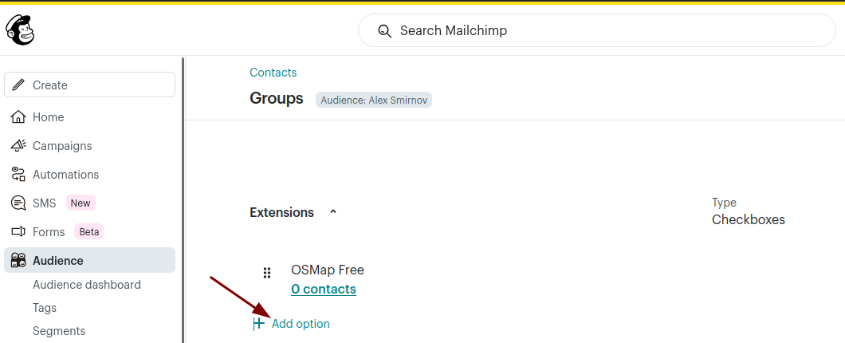
Task: Click the pencil icon on Create
Action: click(18, 85)
